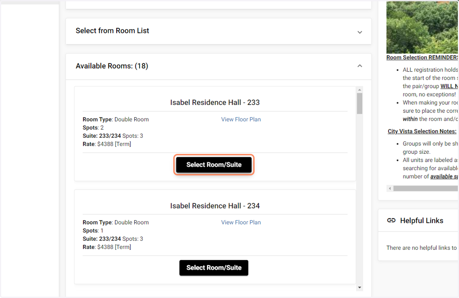Viewport: 459px width, 298px height.
Task: Expand the Select from Room List chevron
Action: [360, 32]
